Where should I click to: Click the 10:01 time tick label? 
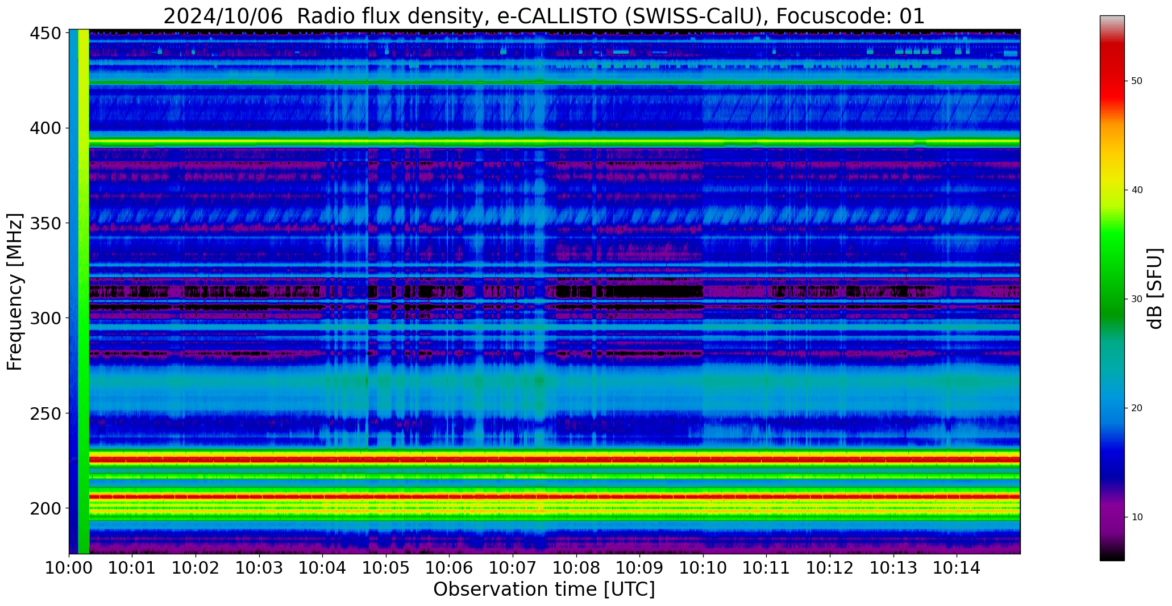[132, 568]
